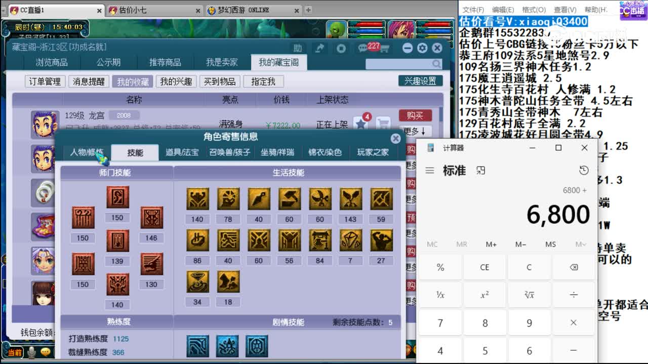The height and width of the screenshot is (364, 648).
Task: Select the middle blue plot skill icon
Action: pos(227,346)
